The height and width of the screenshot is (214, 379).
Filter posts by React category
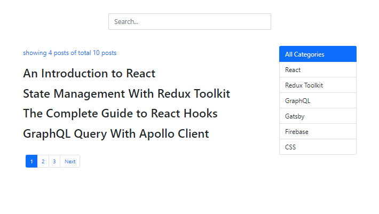point(318,70)
